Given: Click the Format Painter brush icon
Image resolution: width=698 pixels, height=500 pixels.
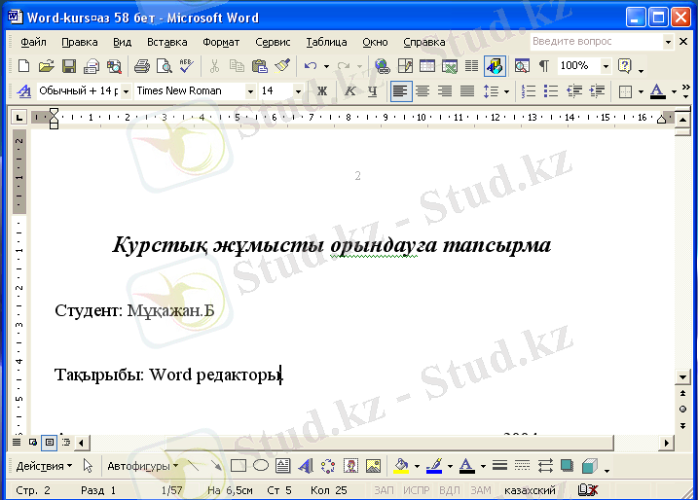Looking at the screenshot, I should (282, 66).
